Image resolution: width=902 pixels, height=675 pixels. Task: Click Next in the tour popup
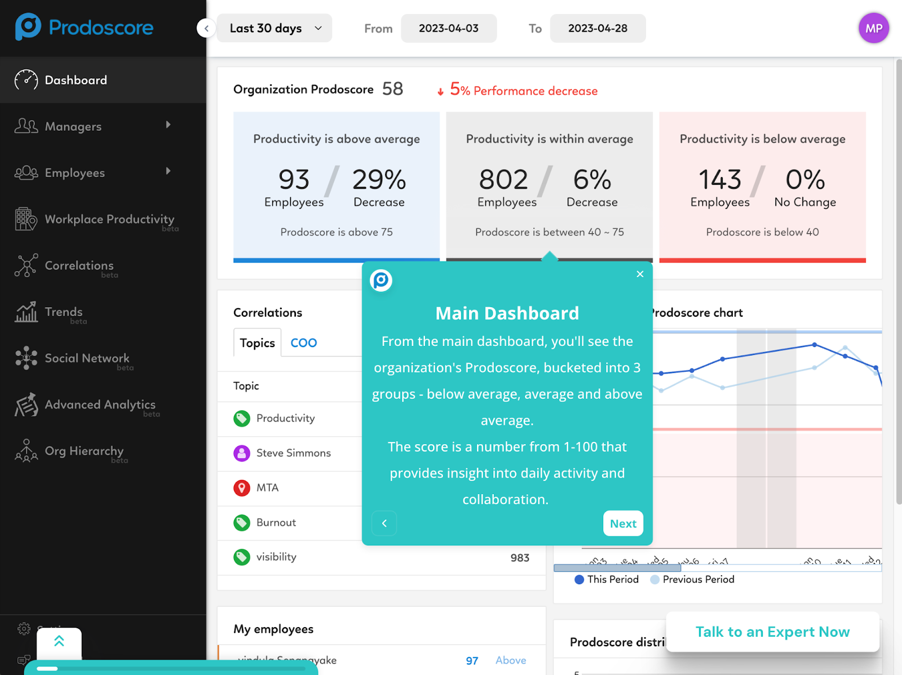click(623, 523)
